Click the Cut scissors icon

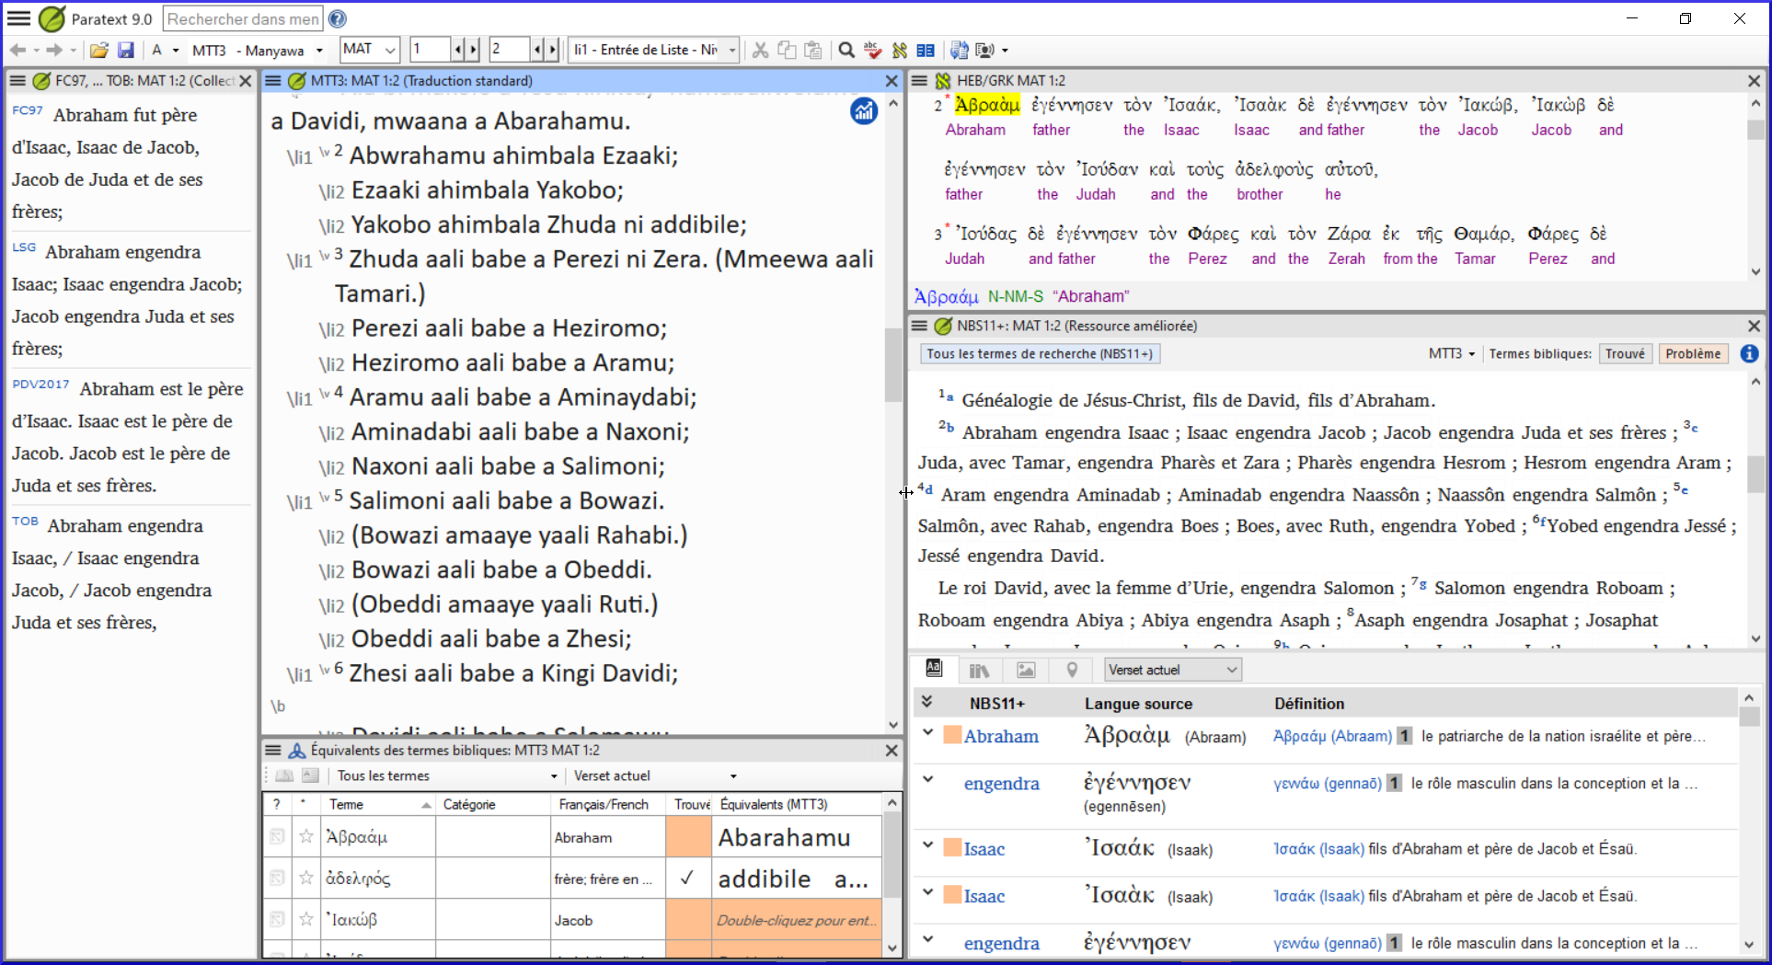[x=760, y=50]
